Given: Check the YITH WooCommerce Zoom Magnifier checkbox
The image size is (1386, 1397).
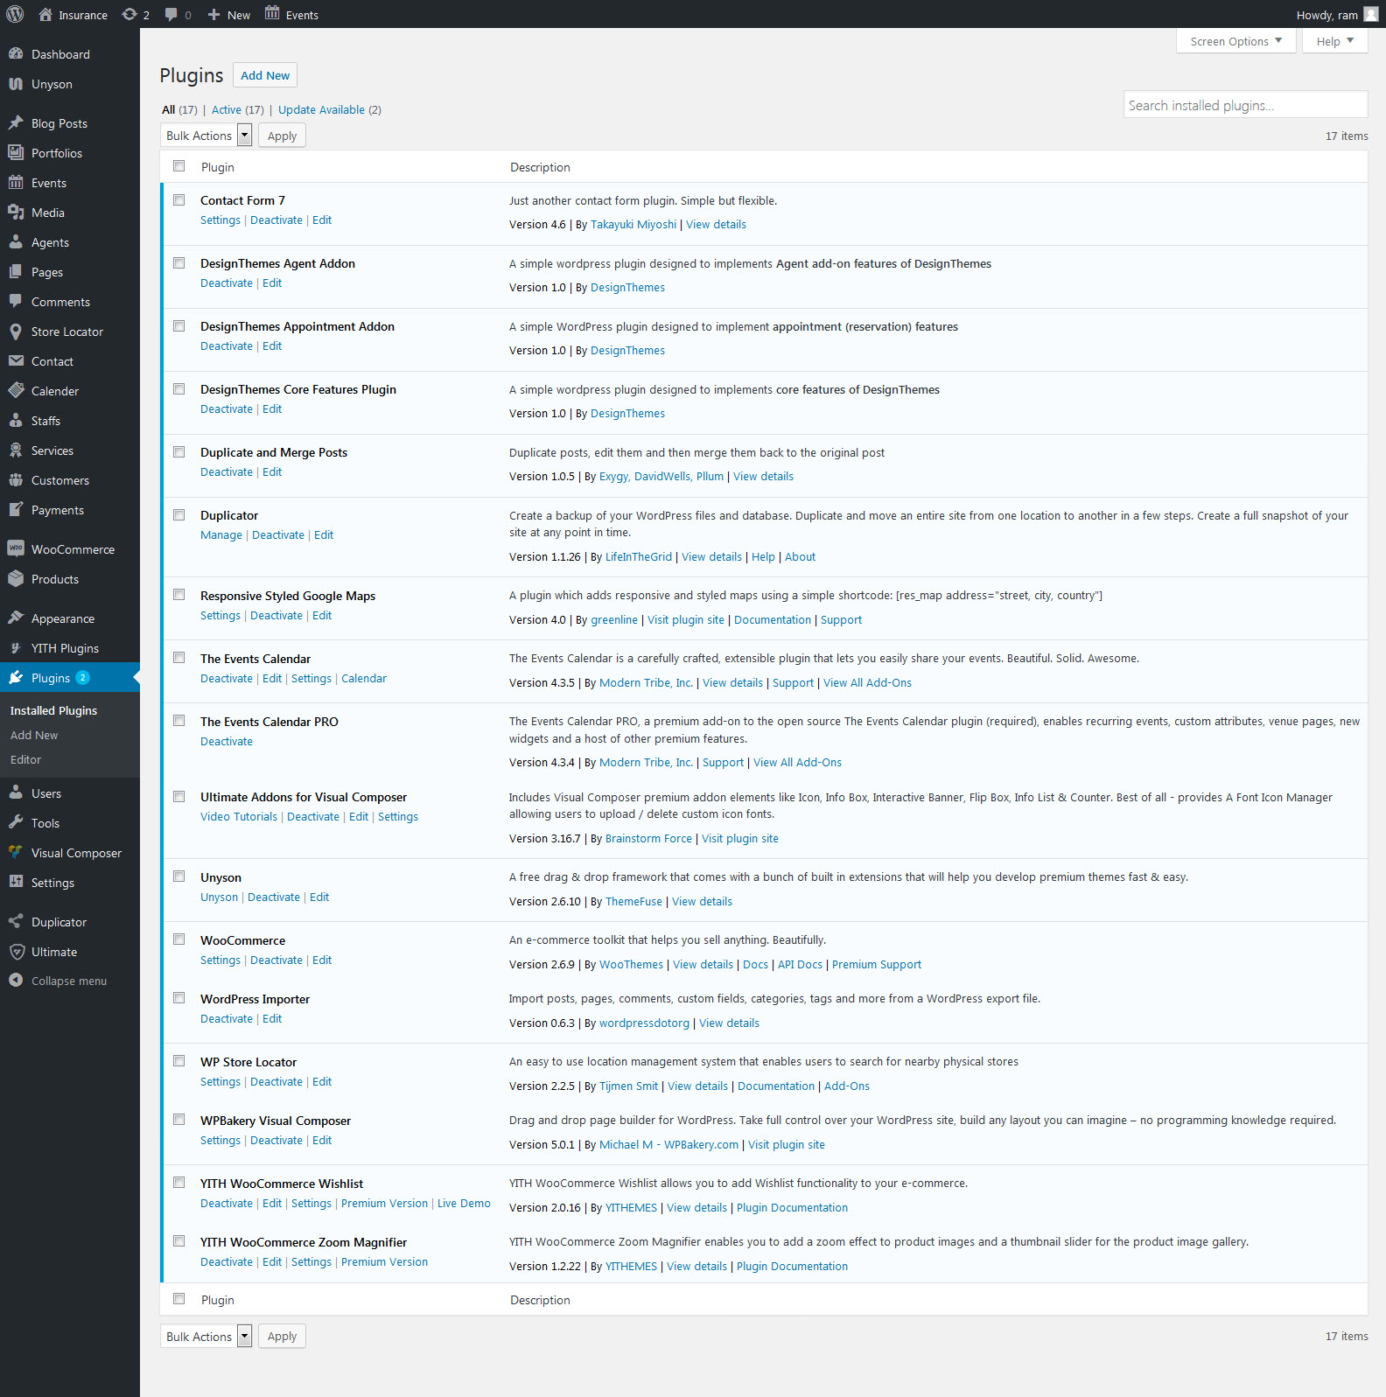Looking at the screenshot, I should (179, 1241).
